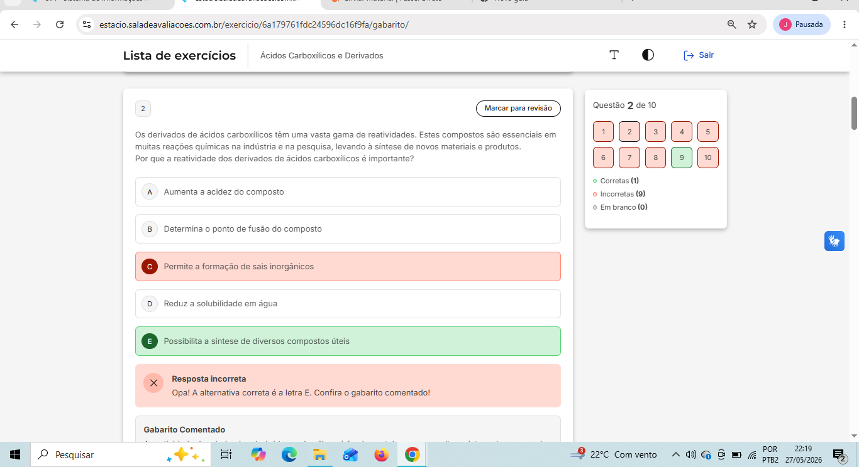Open site information icon in address bar
Image resolution: width=859 pixels, height=467 pixels.
87,24
